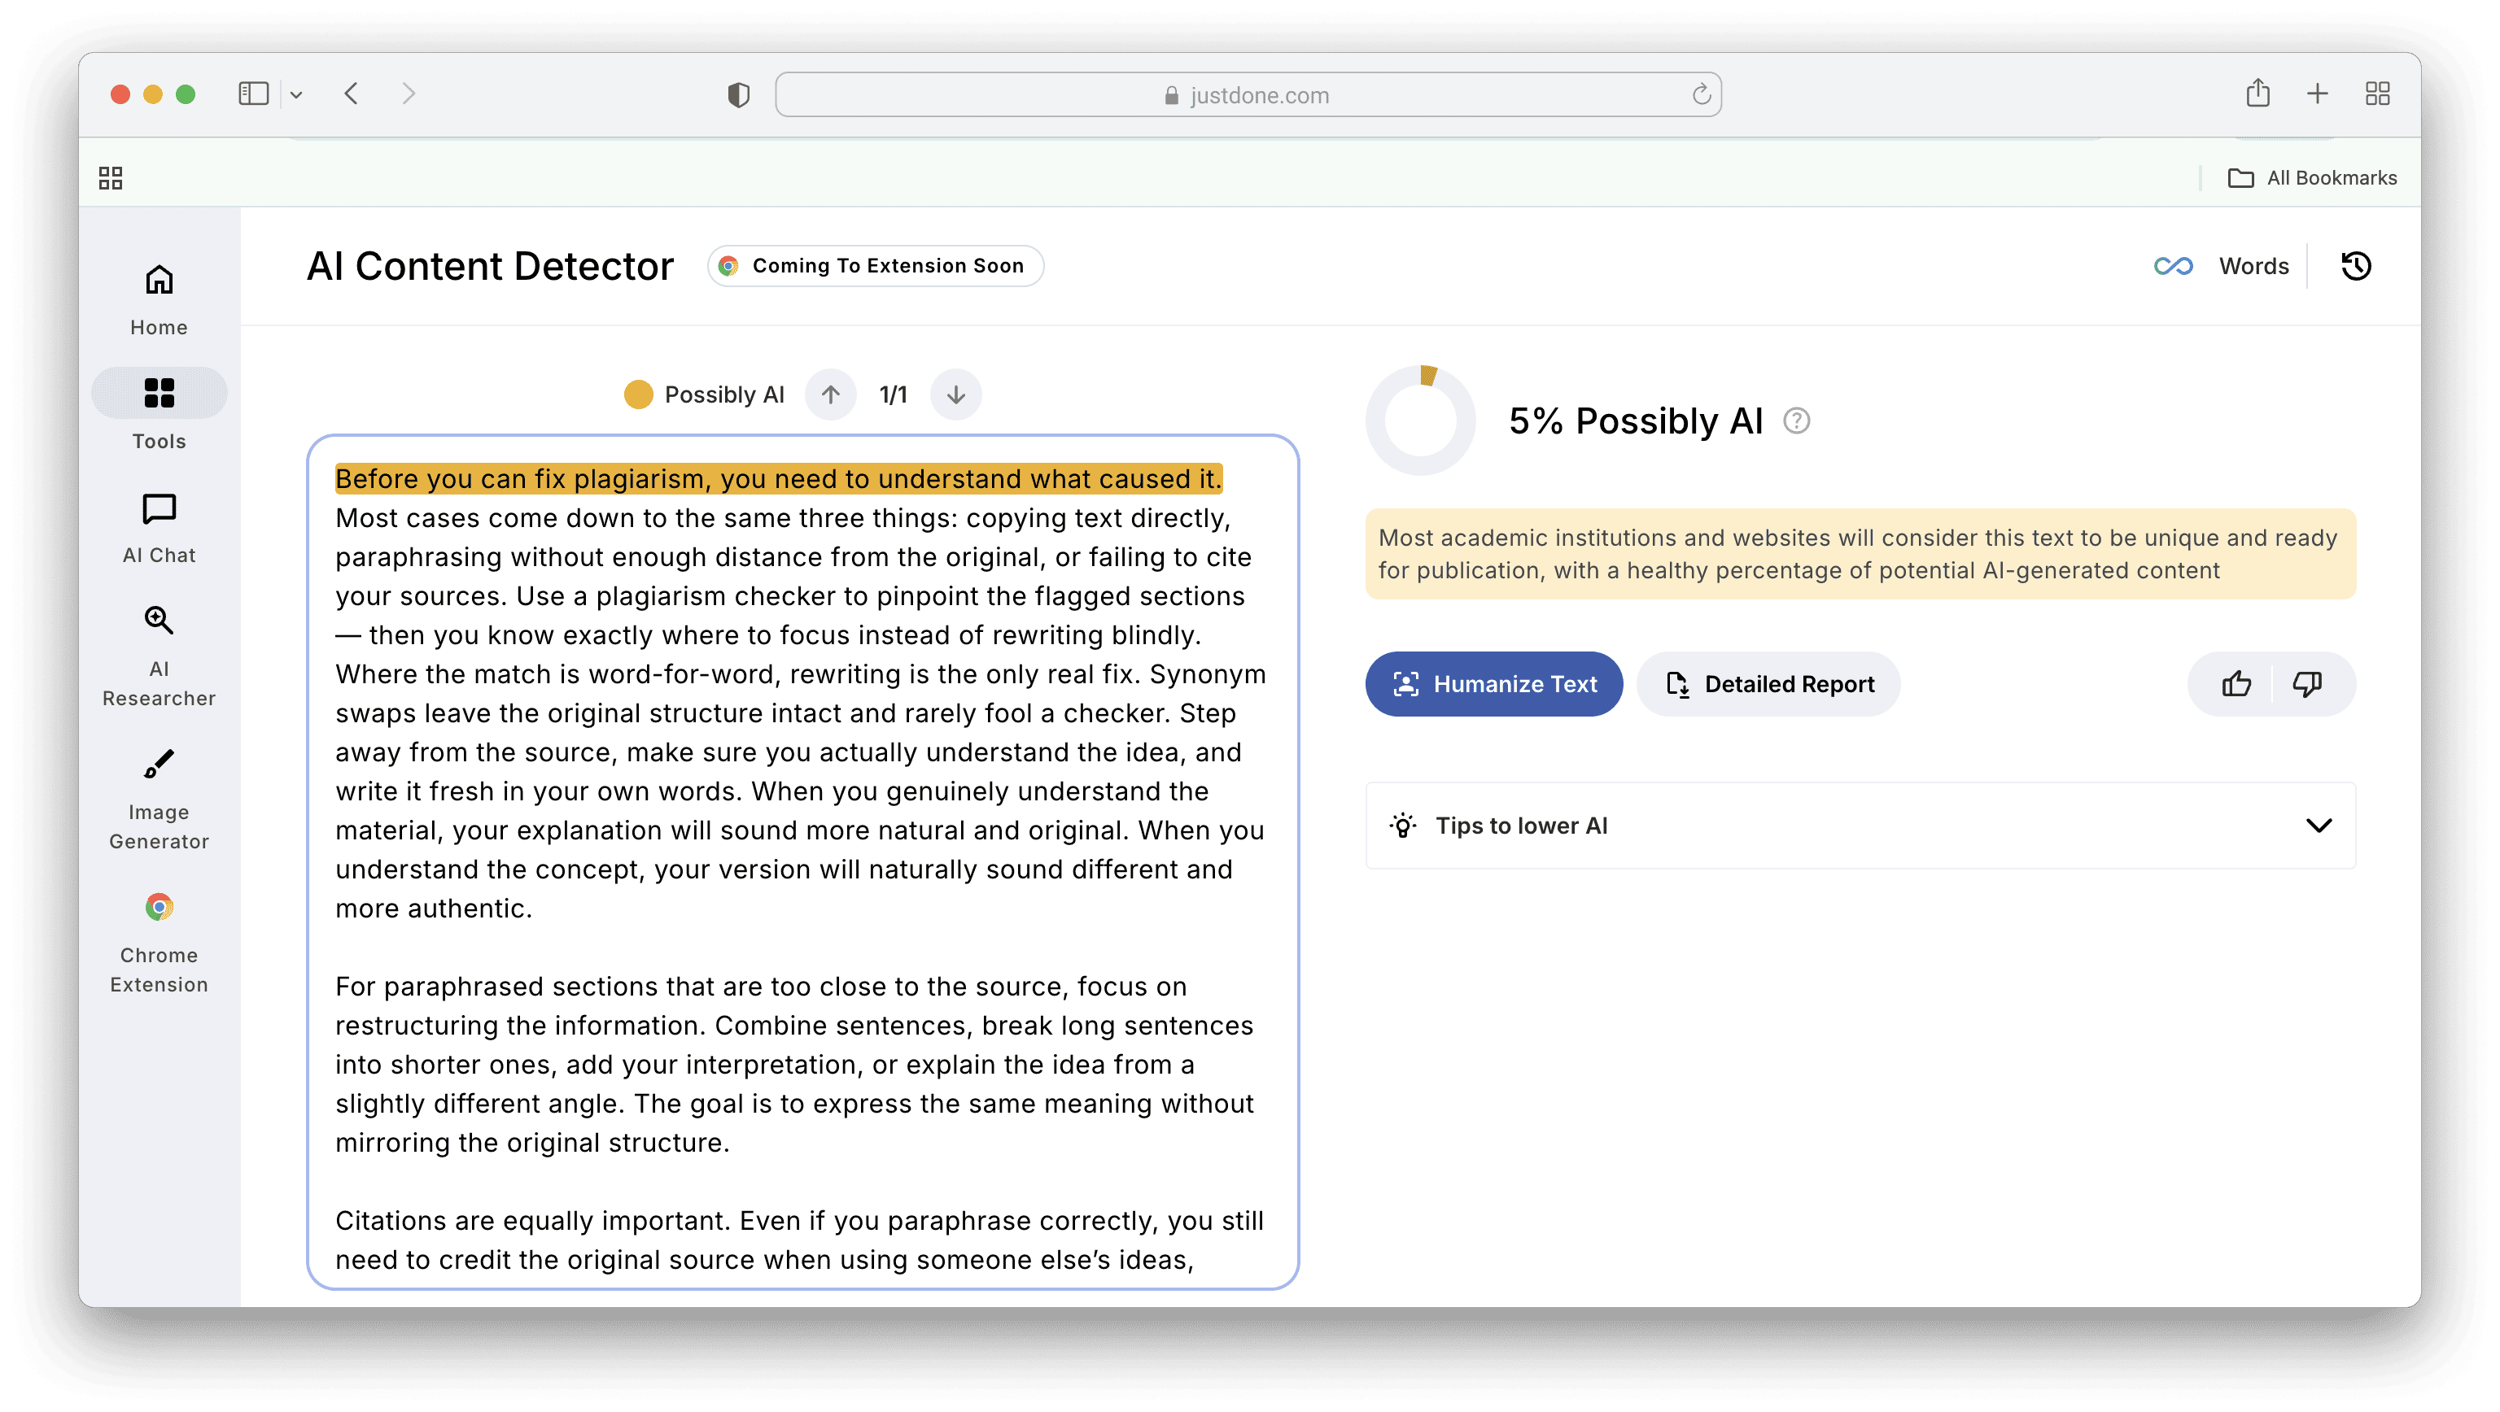Expand Tips to lower AI section
The image size is (2500, 1412).
[x=2319, y=826]
